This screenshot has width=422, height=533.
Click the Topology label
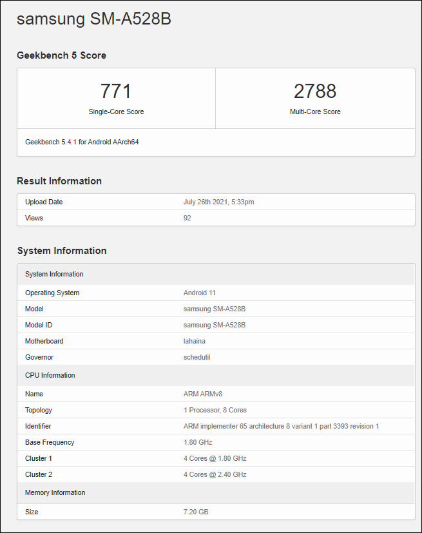coord(39,410)
